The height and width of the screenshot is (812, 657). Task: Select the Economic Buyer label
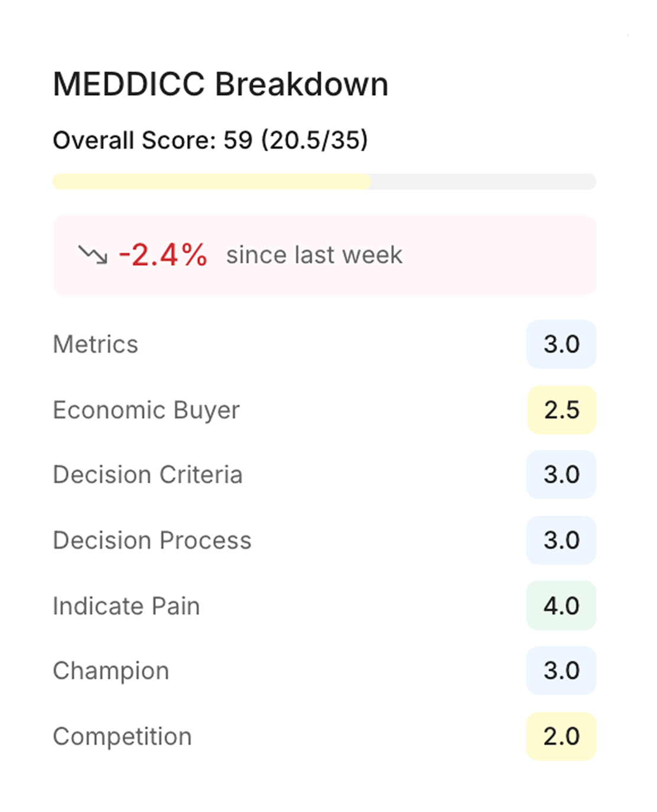(x=146, y=410)
